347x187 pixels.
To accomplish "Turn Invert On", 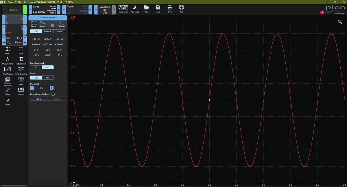I will [48, 78].
